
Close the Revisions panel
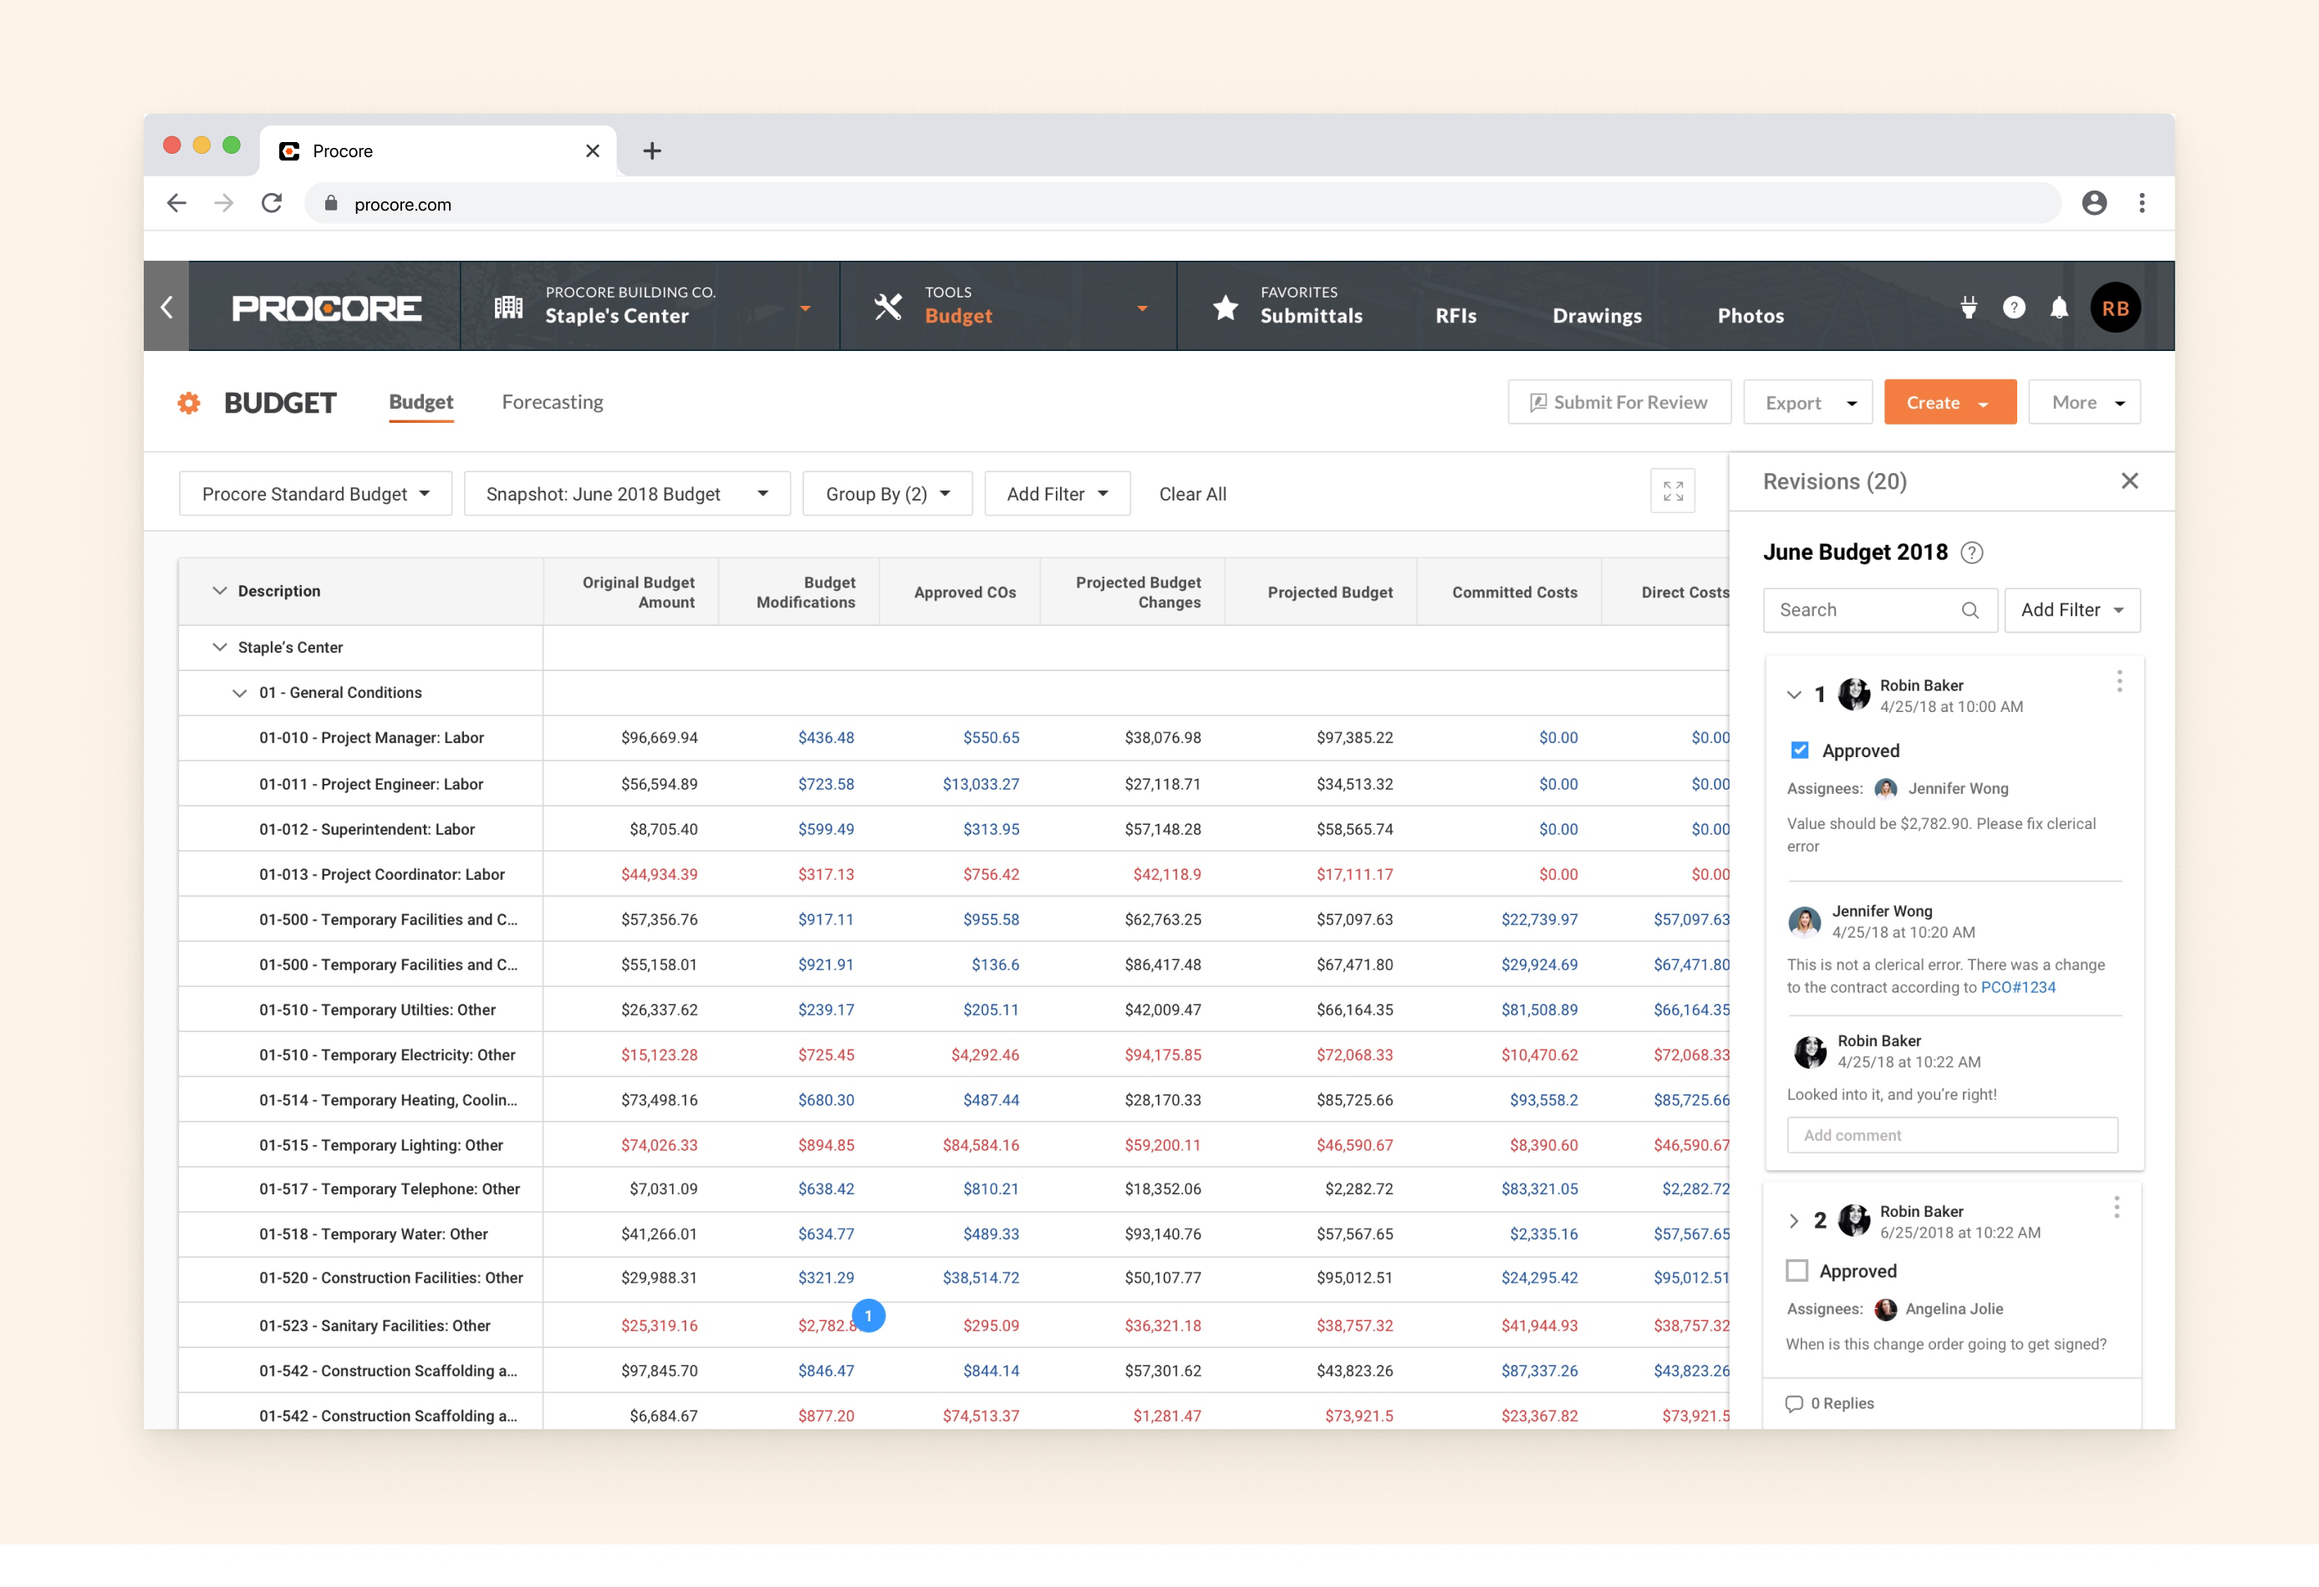pyautogui.click(x=2128, y=482)
